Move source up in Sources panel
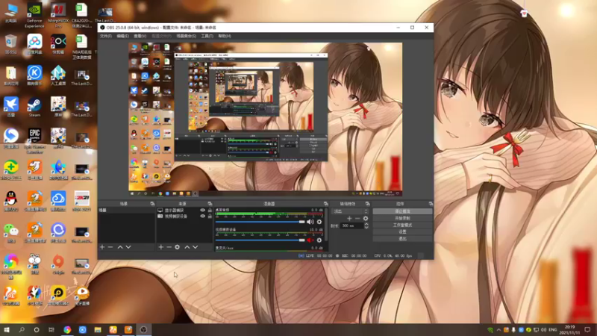 [x=187, y=247]
